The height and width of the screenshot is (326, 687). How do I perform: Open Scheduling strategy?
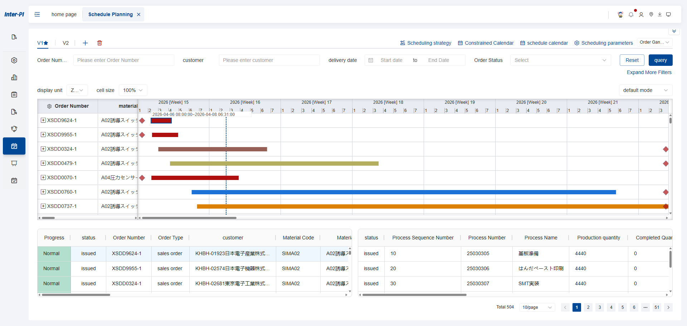click(426, 43)
